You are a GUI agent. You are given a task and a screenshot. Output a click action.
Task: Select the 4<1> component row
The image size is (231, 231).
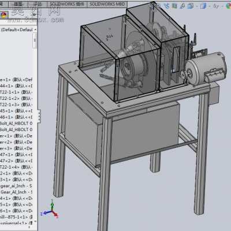(16, 198)
